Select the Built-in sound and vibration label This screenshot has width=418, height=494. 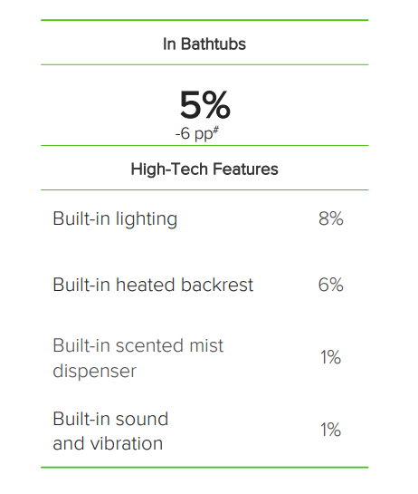tap(110, 431)
